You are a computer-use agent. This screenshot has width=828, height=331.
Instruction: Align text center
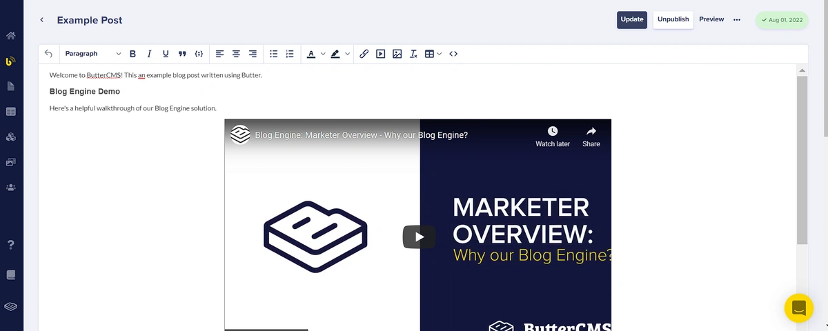coord(236,54)
